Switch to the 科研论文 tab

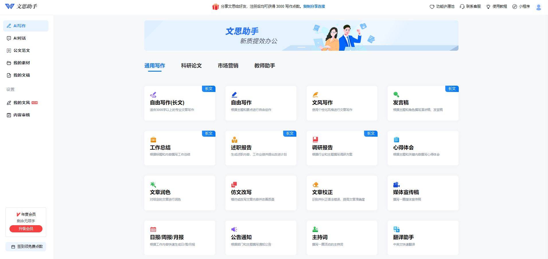pyautogui.click(x=191, y=66)
